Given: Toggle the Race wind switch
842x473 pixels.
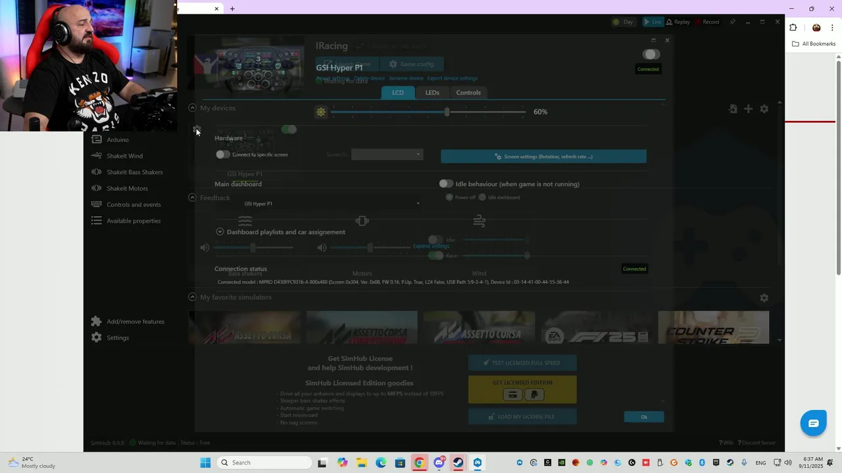Looking at the screenshot, I should [435, 256].
